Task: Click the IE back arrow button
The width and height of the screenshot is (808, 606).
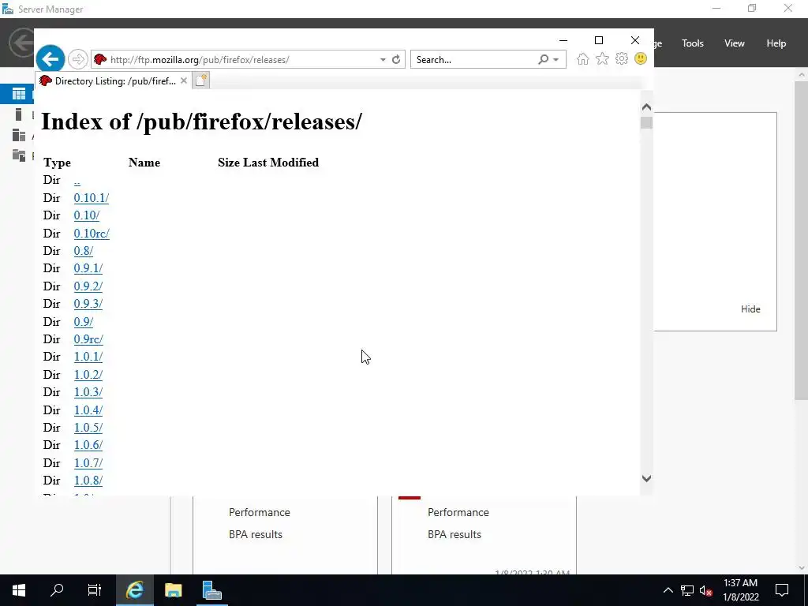Action: pos(50,59)
